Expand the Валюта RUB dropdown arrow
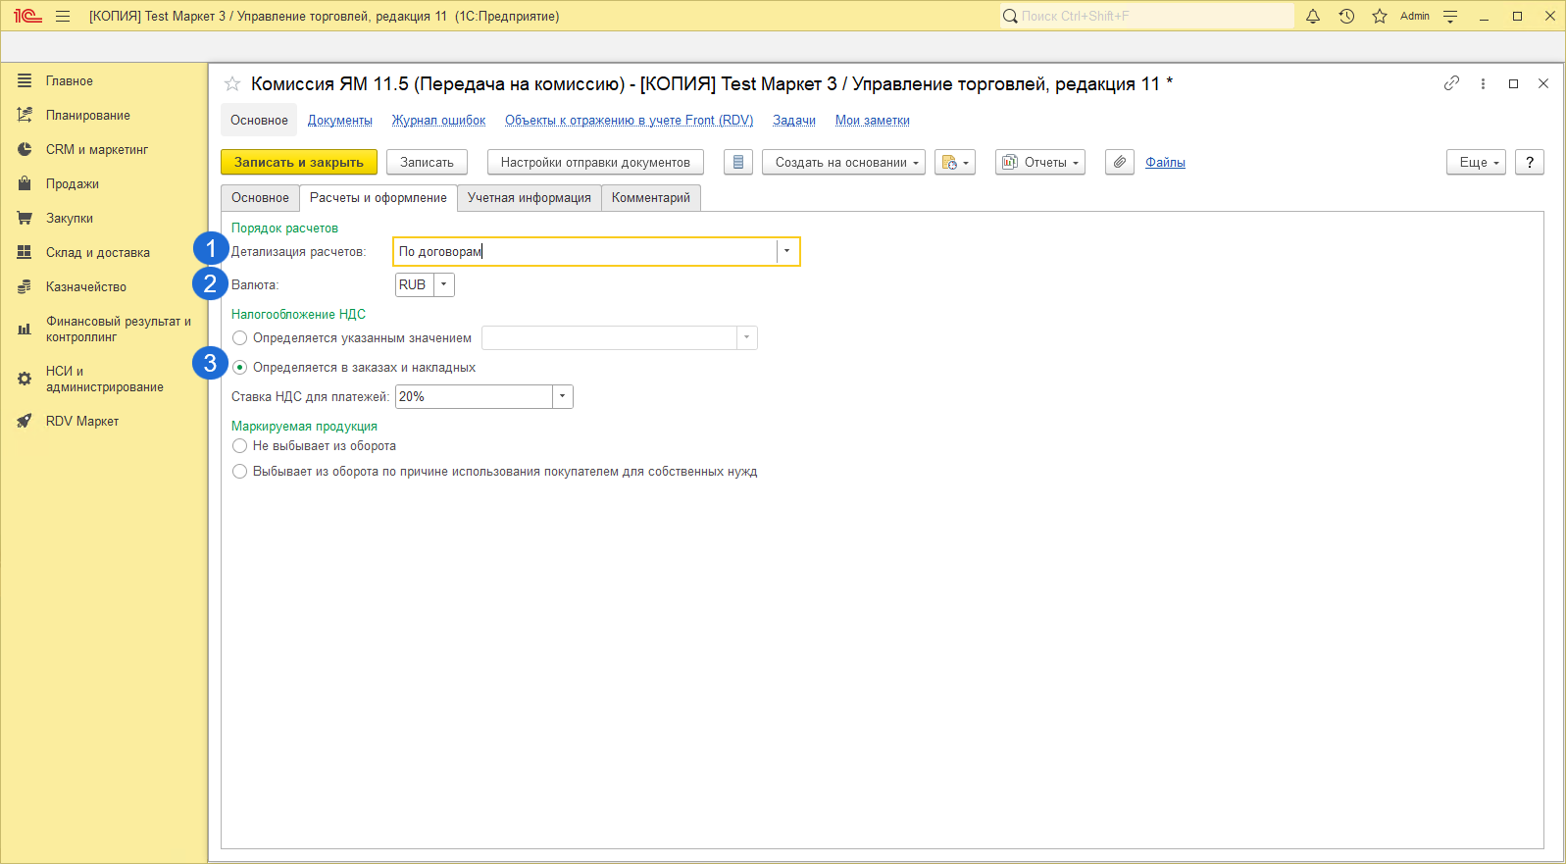Screen dimensions: 1566x864 pyautogui.click(x=444, y=285)
